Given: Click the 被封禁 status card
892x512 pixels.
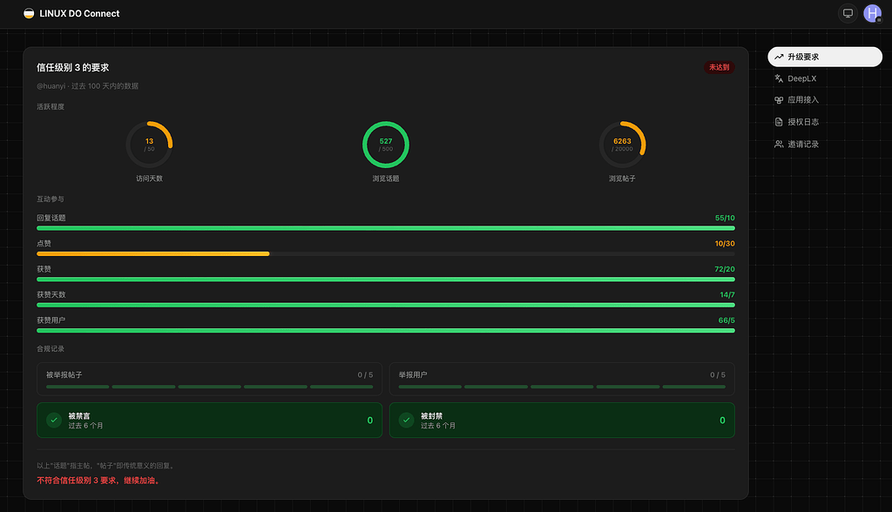Looking at the screenshot, I should coord(562,421).
